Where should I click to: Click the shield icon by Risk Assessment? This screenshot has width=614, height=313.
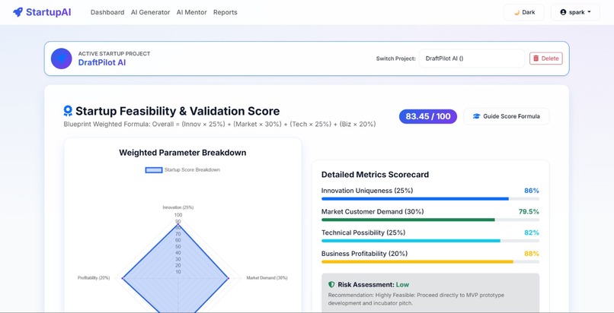331,284
